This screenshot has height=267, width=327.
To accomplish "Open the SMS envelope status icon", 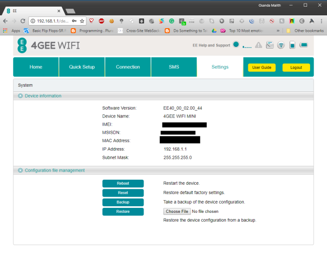I will coord(270,45).
